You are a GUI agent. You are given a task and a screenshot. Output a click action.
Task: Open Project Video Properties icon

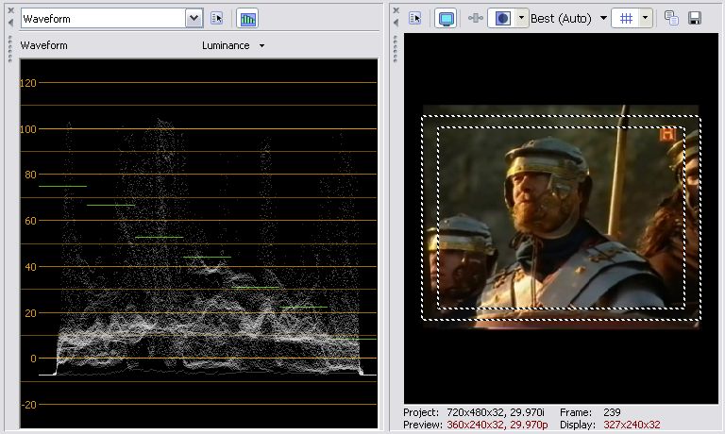pos(414,19)
